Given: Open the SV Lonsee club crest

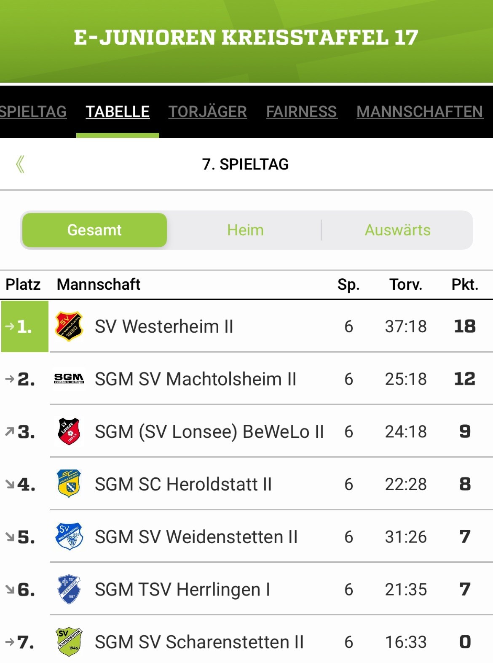Looking at the screenshot, I should [69, 431].
